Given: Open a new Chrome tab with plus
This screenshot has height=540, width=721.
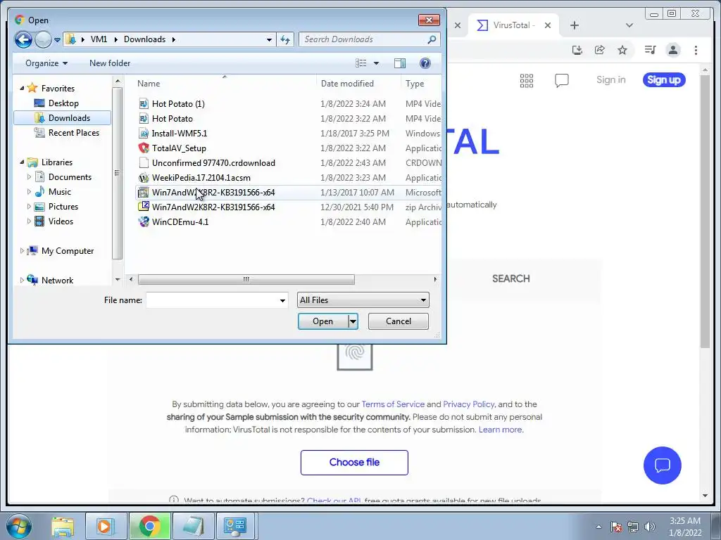Looking at the screenshot, I should [x=575, y=25].
